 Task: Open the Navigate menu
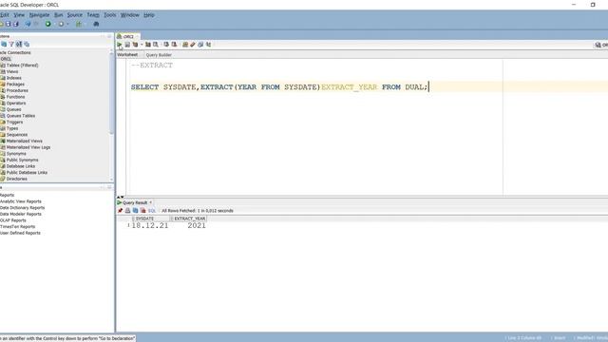[x=39, y=15]
